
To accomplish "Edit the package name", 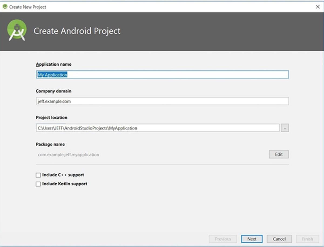I will coord(279,154).
